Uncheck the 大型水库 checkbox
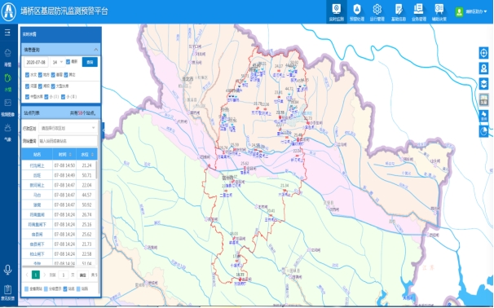Image resolution: width=494 pixels, height=308 pixels. tap(53, 86)
